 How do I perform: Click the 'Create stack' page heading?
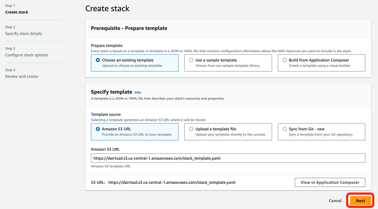(x=107, y=9)
